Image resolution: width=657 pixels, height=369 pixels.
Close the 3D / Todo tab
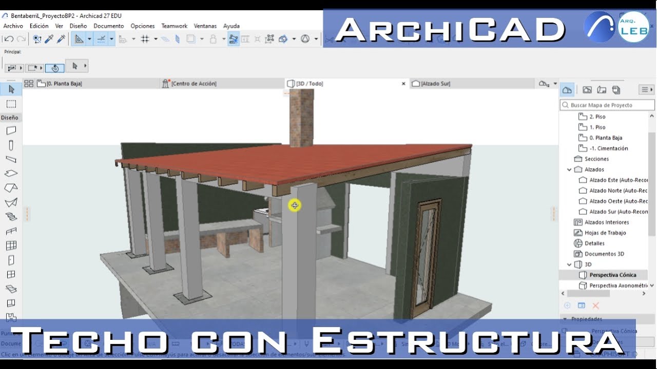coord(403,84)
